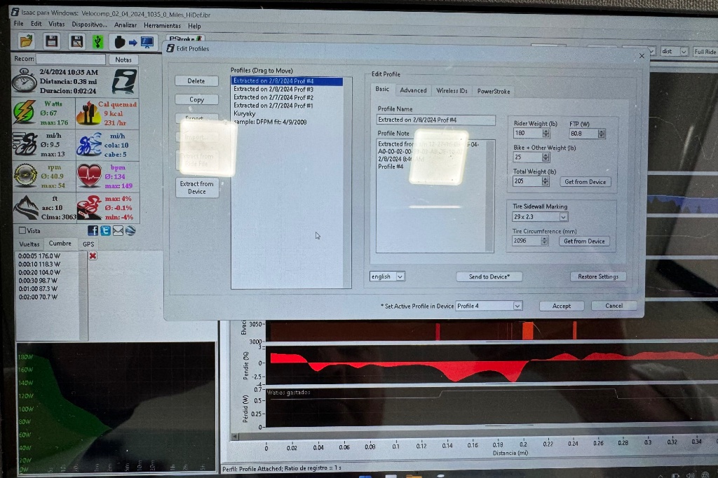This screenshot has height=478, width=718.
Task: Open the Herramientas menu
Action: (x=162, y=26)
